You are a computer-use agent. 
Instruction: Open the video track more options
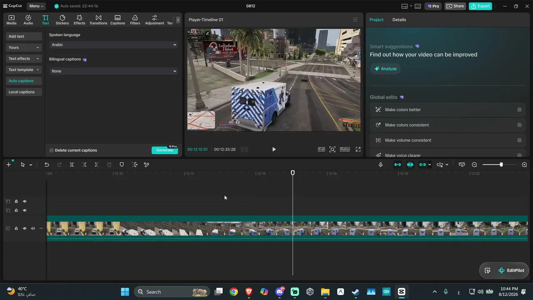(41, 228)
